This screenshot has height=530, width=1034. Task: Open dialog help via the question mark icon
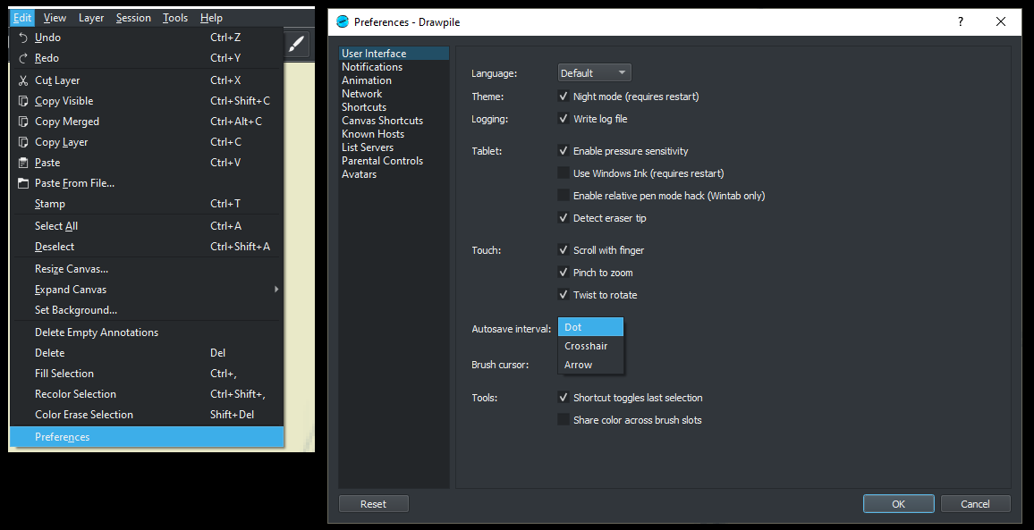(960, 21)
